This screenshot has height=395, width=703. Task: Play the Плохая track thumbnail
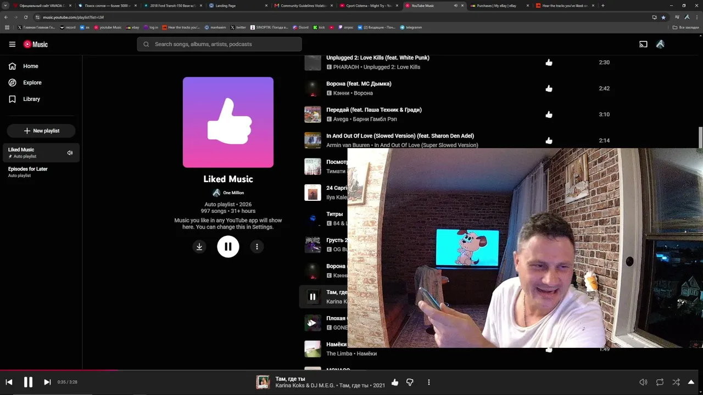pyautogui.click(x=313, y=323)
